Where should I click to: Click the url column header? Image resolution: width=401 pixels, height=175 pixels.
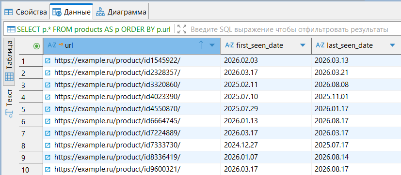pyautogui.click(x=131, y=46)
